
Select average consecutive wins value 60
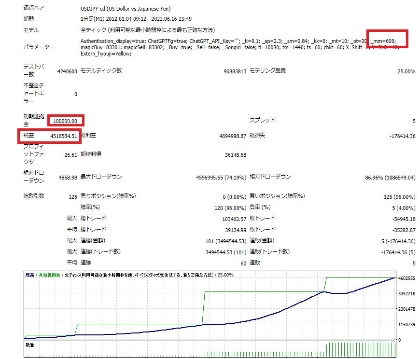click(x=243, y=263)
